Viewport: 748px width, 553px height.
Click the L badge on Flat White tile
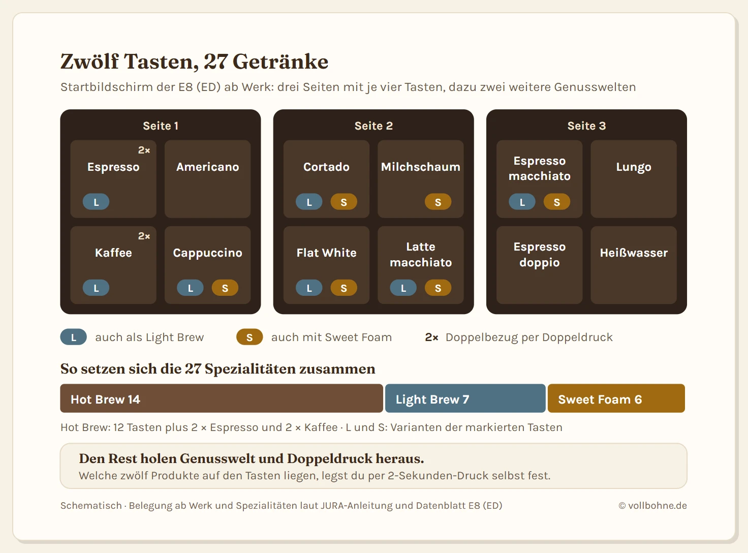click(x=309, y=288)
